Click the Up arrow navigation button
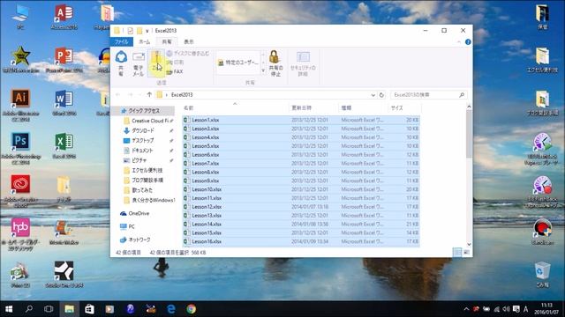565x317 pixels. tap(149, 94)
